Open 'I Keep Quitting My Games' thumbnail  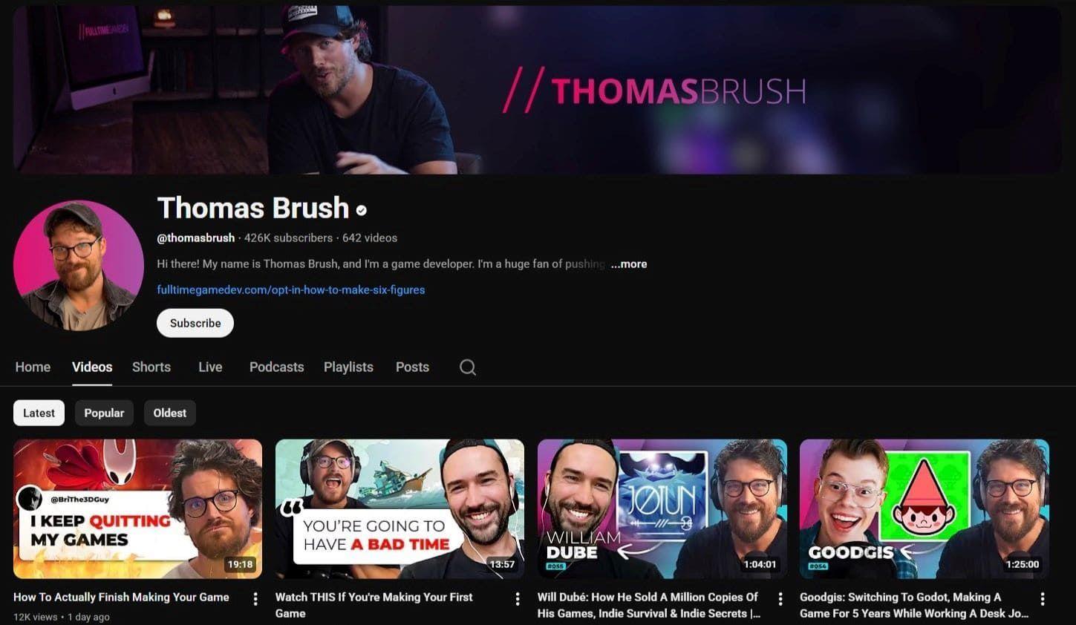(137, 509)
